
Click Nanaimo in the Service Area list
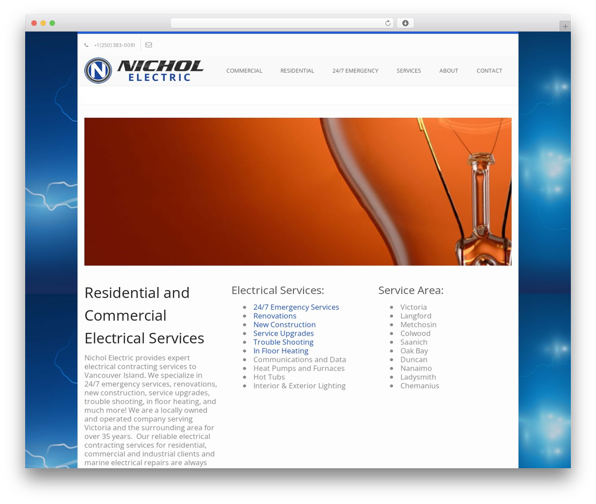[x=416, y=369]
